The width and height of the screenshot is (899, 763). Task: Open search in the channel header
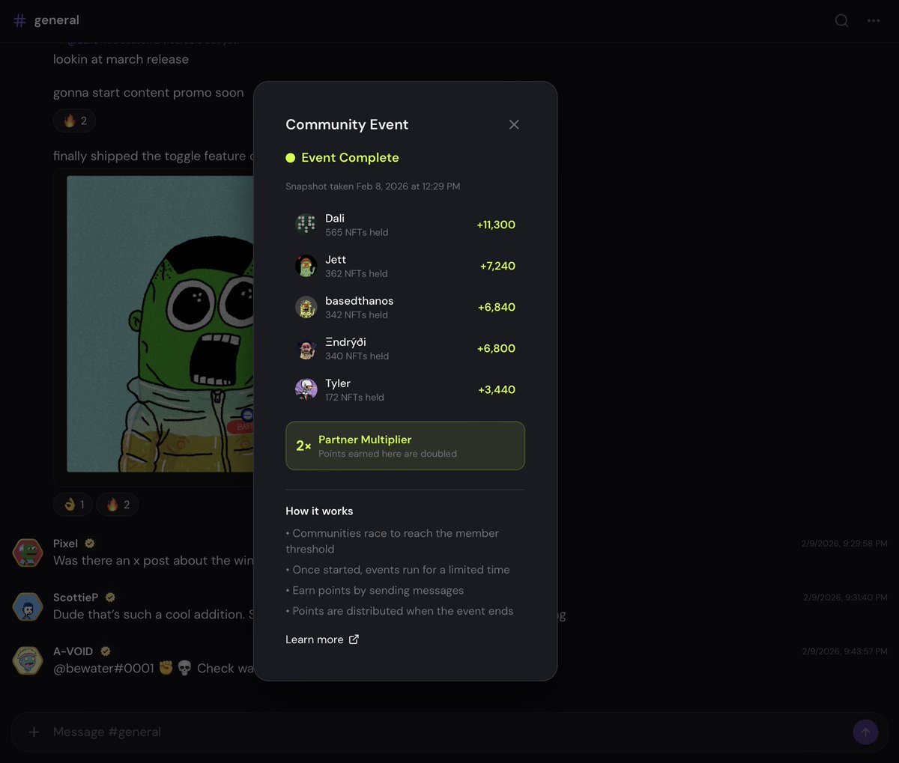[842, 20]
